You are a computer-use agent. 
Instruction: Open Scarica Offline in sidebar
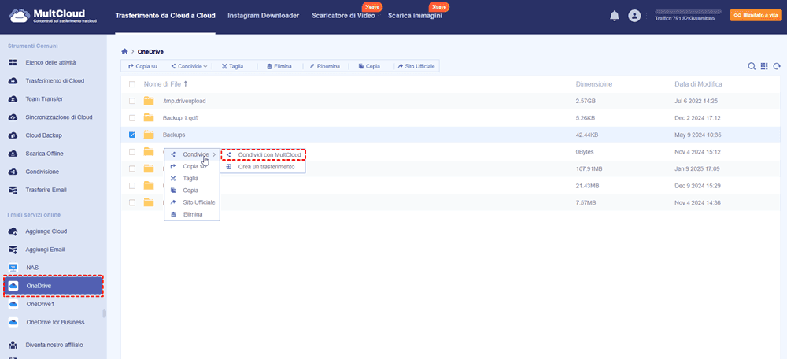click(x=44, y=154)
